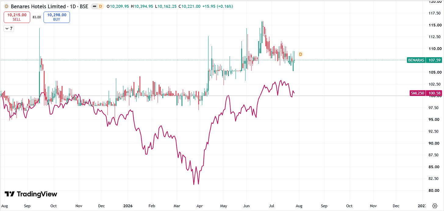444x211 pixels.
Task: Expand the collapsed indicators list showing 7
Action: point(9,28)
